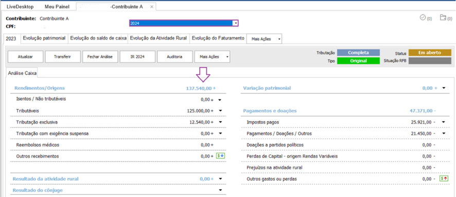Image resolution: width=456 pixels, height=197 pixels.
Task: Open Mais Ações dropdown in the tab bar
Action: tap(264, 39)
